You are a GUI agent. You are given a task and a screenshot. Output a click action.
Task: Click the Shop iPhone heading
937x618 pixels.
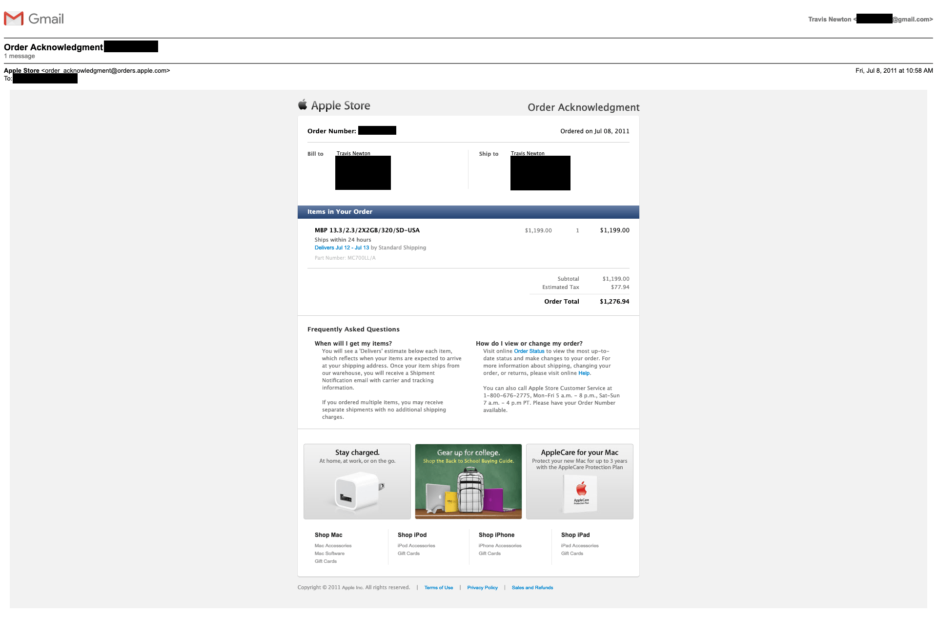point(496,535)
